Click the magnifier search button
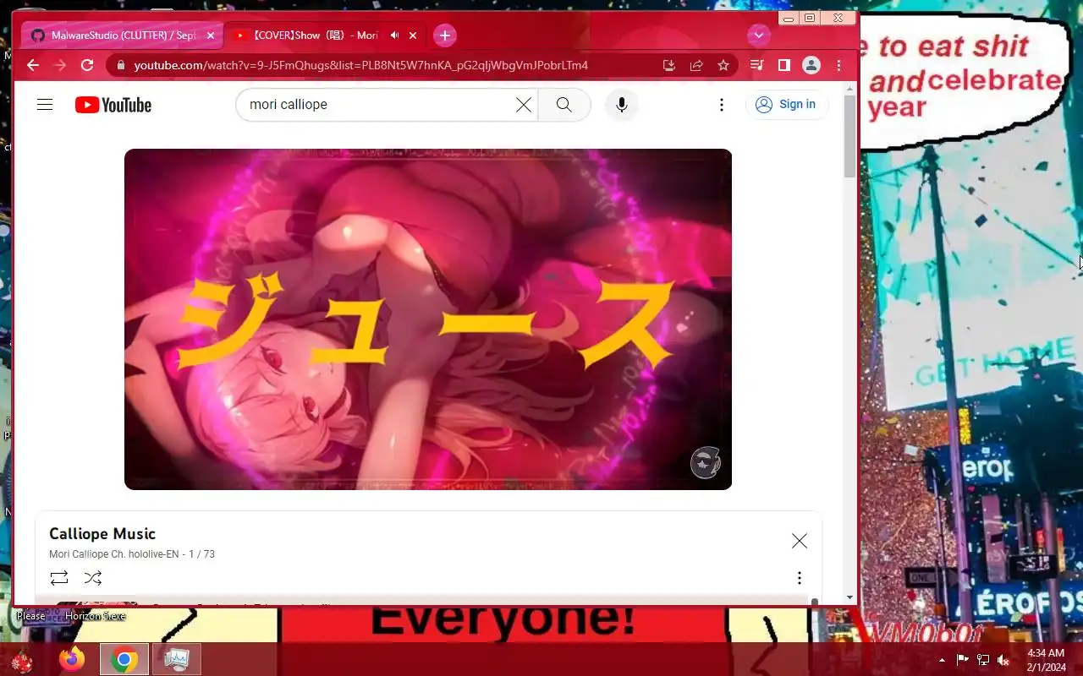The height and width of the screenshot is (676, 1083). [563, 105]
